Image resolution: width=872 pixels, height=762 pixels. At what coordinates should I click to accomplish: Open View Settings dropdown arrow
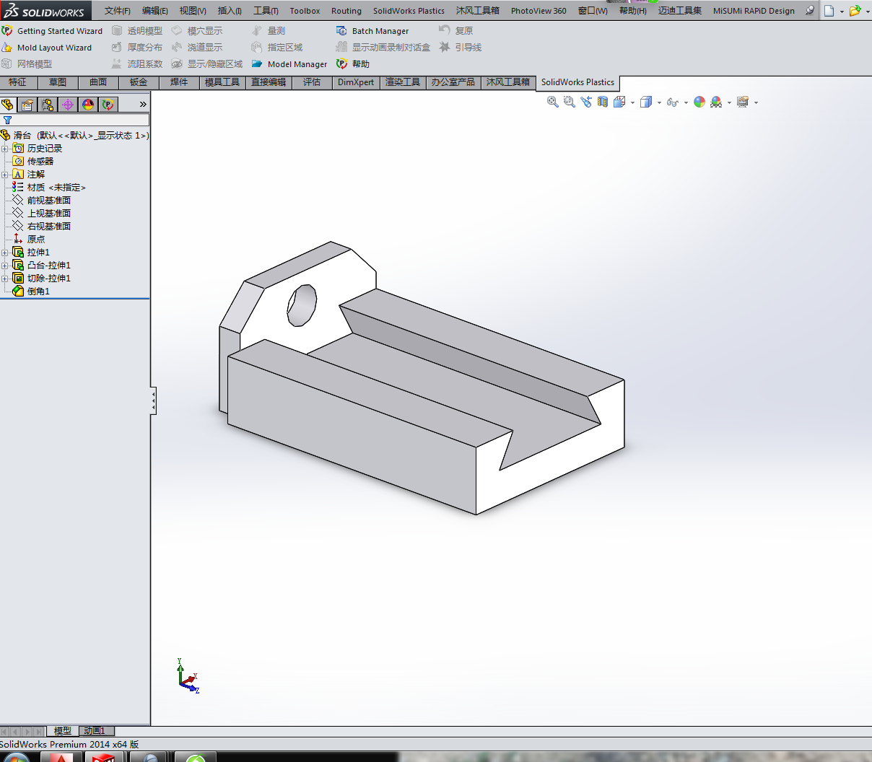click(756, 102)
